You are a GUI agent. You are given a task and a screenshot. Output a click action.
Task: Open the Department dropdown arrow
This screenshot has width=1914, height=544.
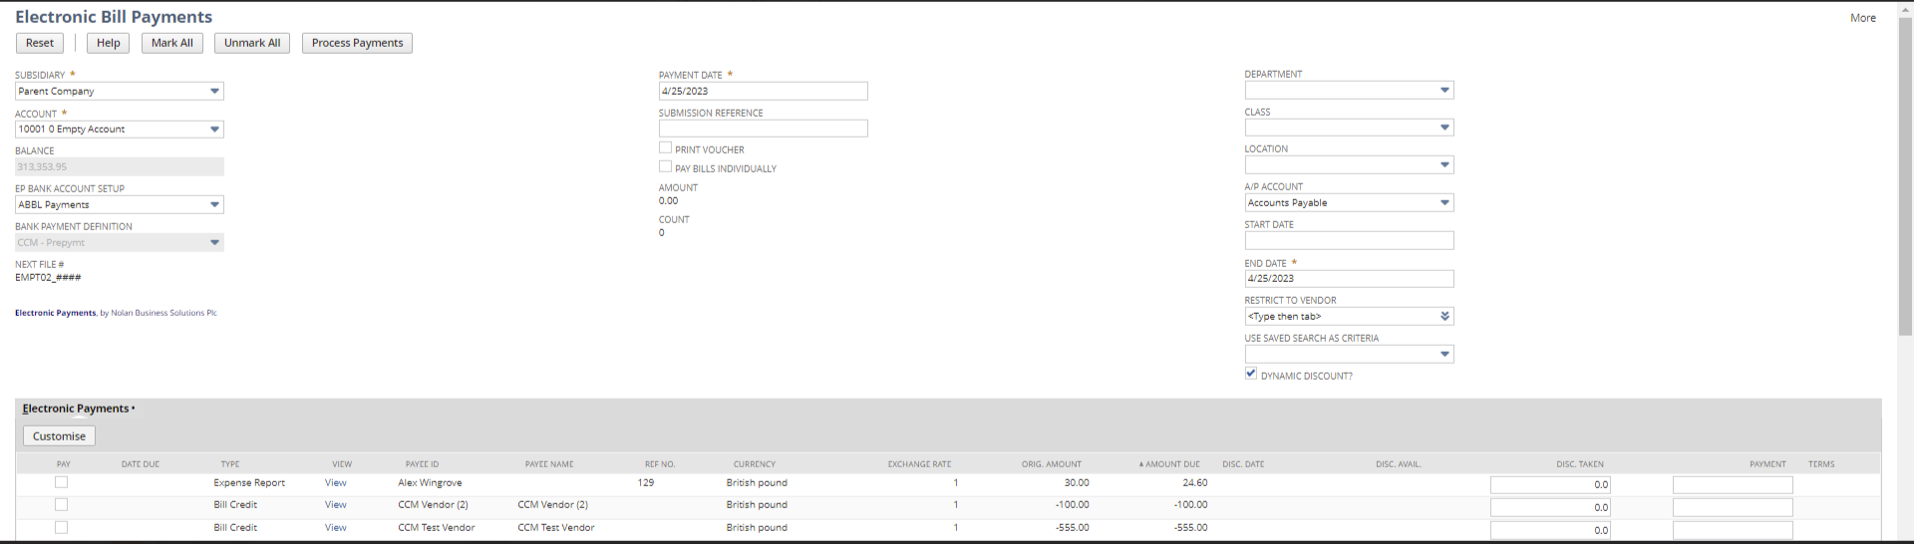(1444, 91)
